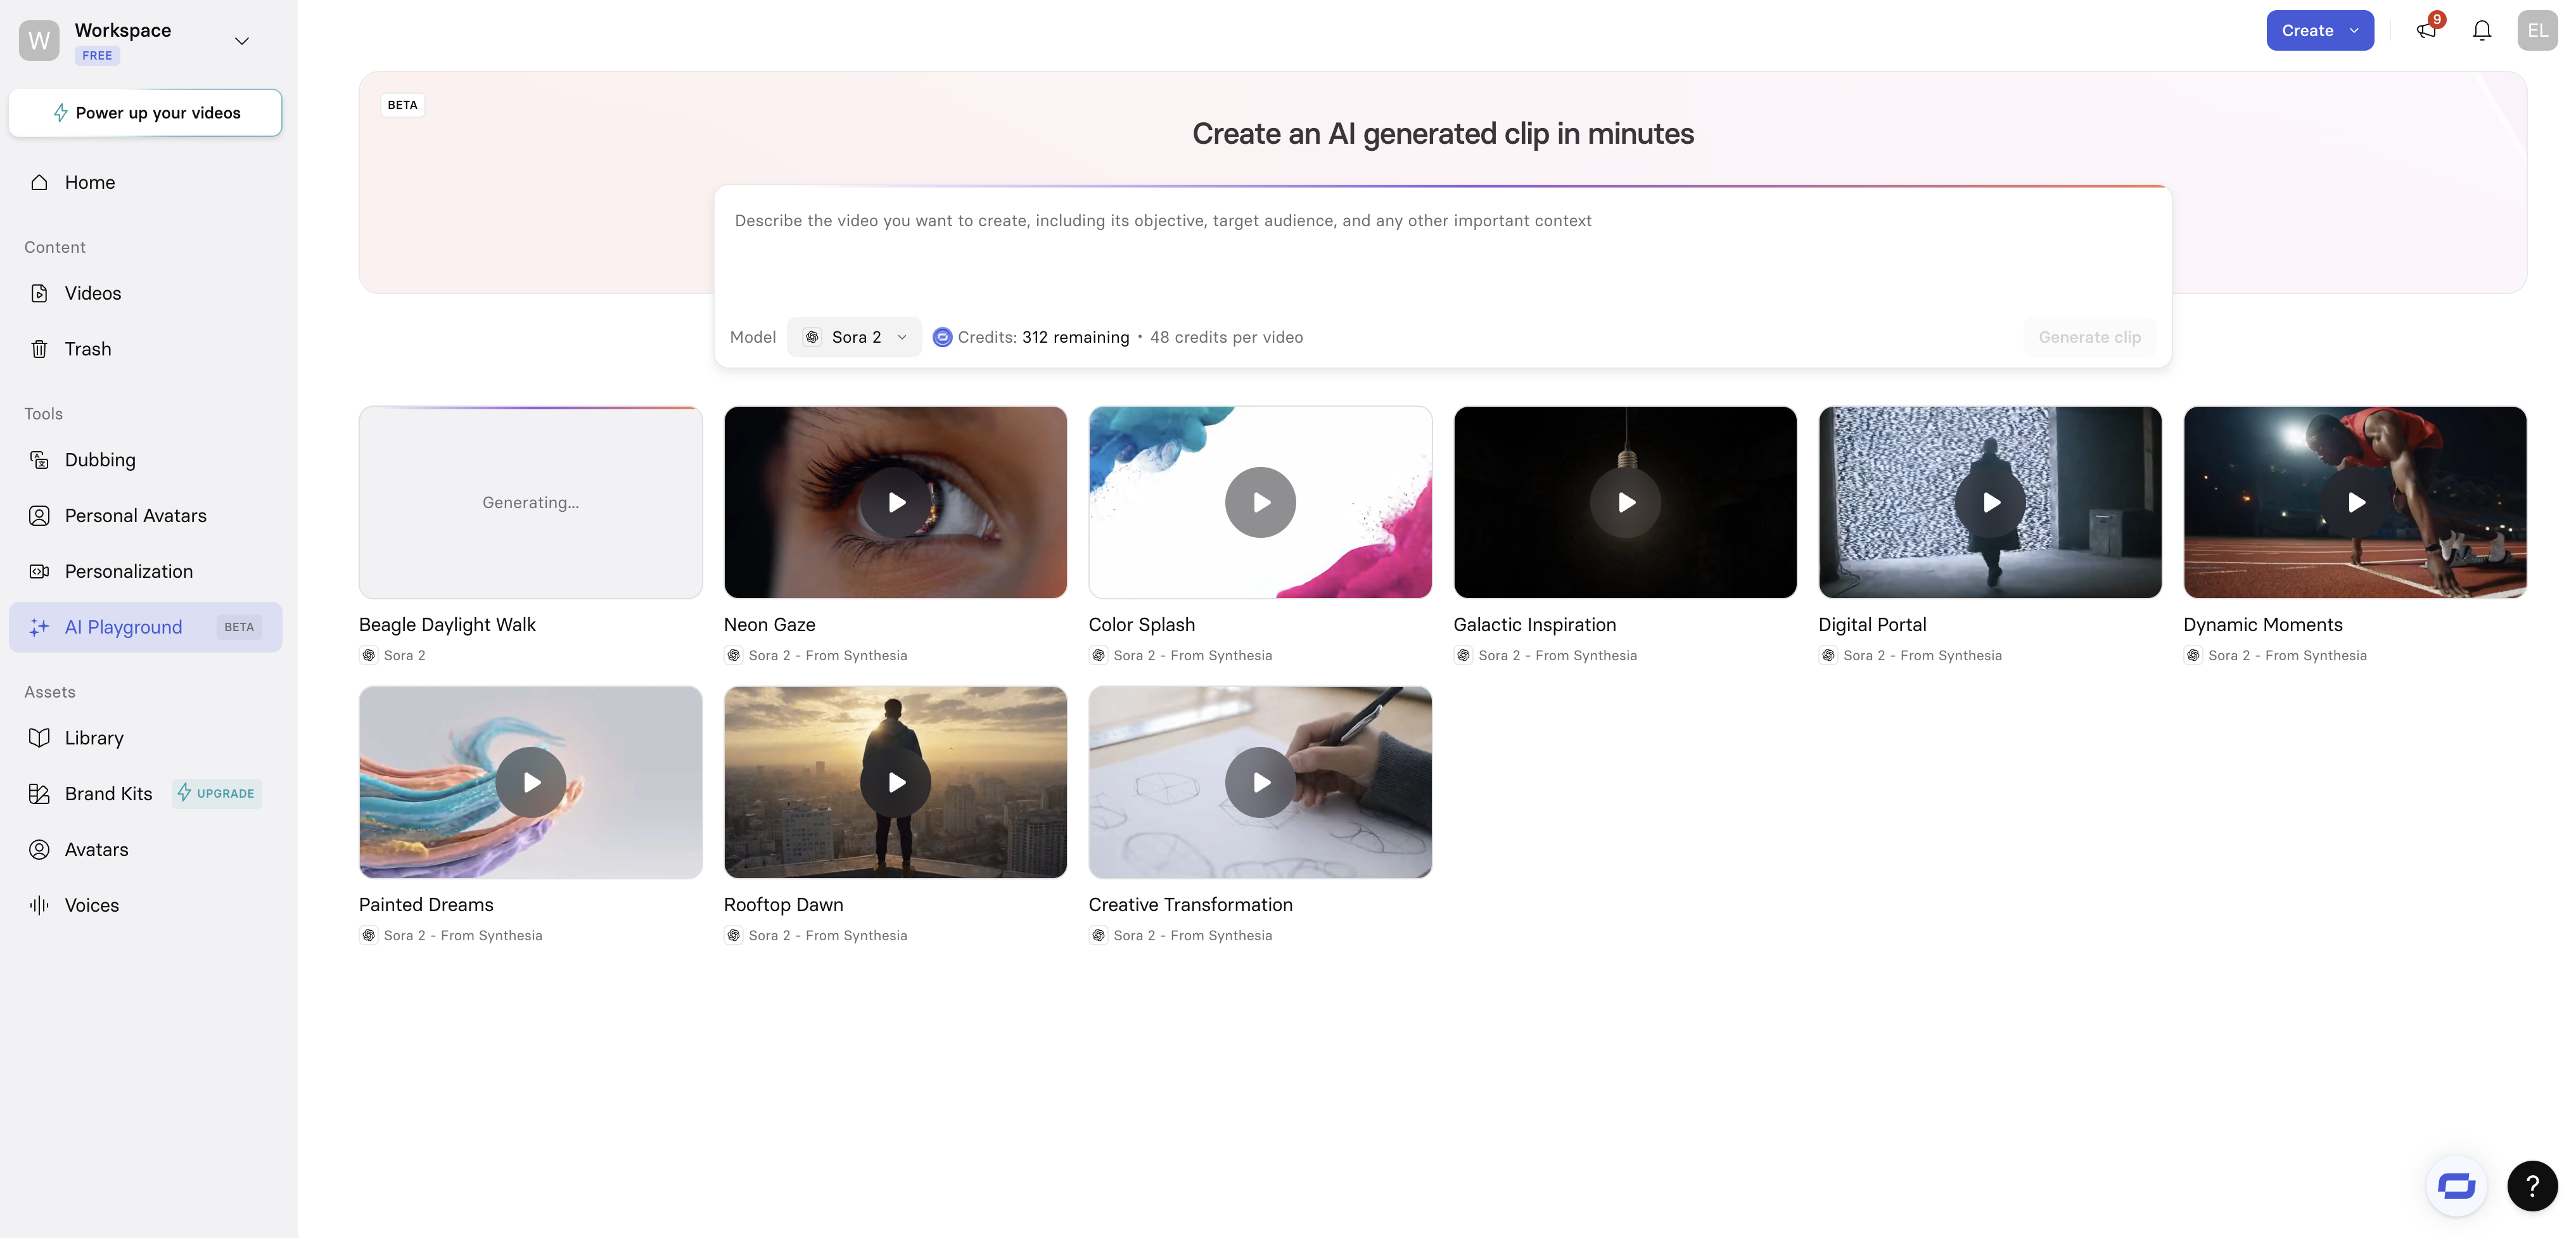This screenshot has width=2576, height=1238.
Task: Click the Brand Kits UPGRADE badge
Action: click(x=217, y=793)
